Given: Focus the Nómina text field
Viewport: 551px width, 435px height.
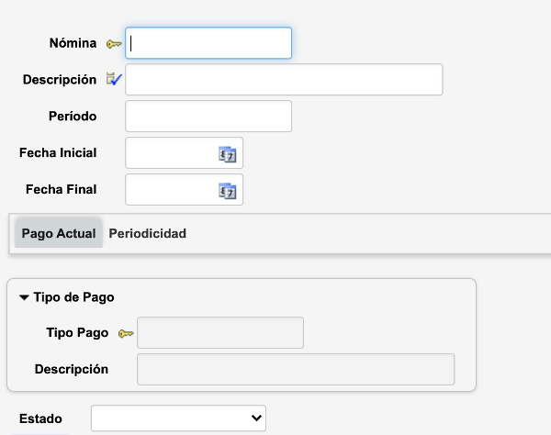Looking at the screenshot, I should click(x=208, y=43).
